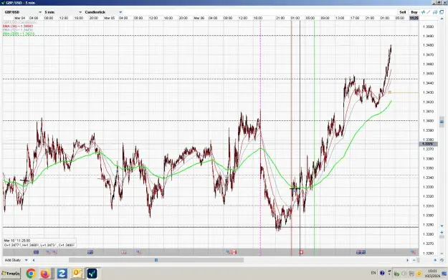Click the yellow circular tray icon
This screenshot has width=448, height=280.
tap(419, 274)
